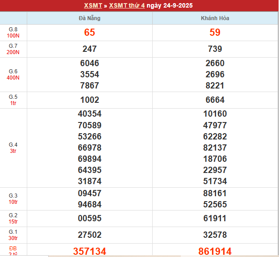
Task: Click the G.7 number 739
Action: coord(215,49)
